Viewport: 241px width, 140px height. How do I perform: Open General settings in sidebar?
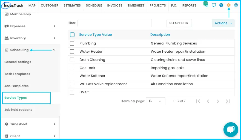click(x=18, y=62)
